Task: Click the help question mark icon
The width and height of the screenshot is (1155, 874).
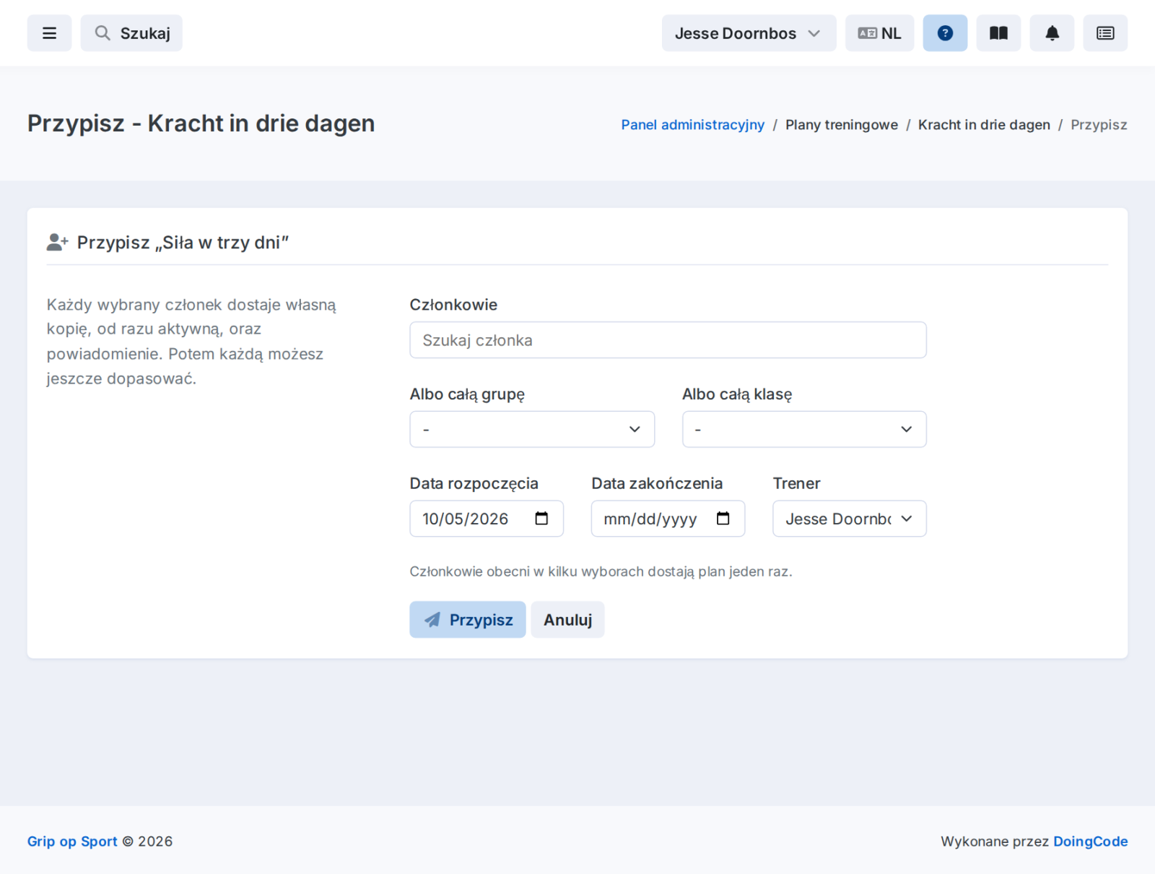Action: click(945, 33)
